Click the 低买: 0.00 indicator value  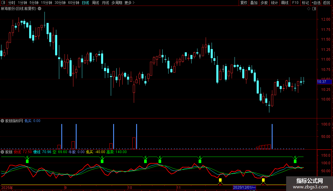(x=32, y=121)
